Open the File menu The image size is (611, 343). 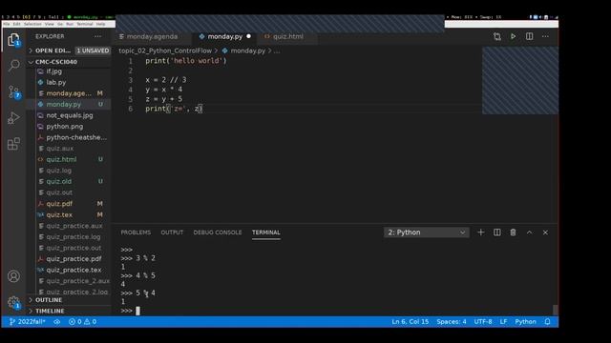coord(7,24)
